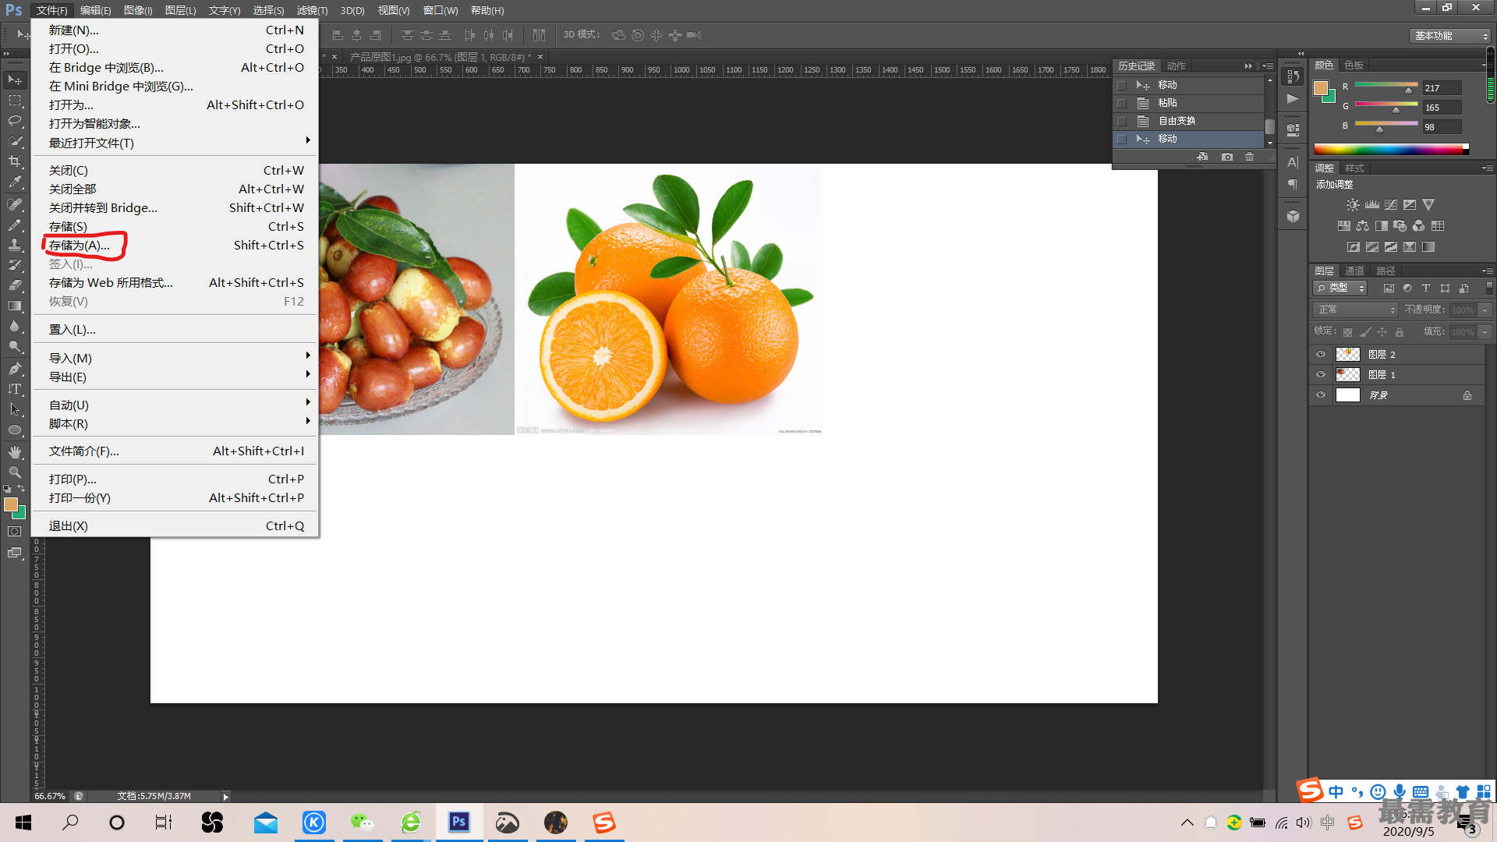
Task: Click the R channel color slider
Action: 1386,86
